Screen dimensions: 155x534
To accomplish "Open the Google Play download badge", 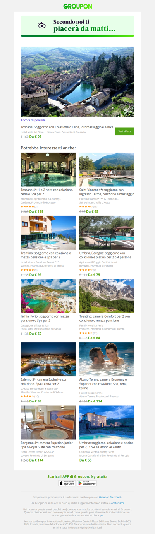I will pyautogui.click(x=87, y=483).
